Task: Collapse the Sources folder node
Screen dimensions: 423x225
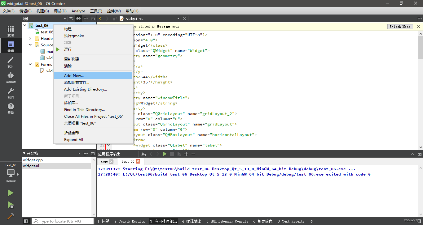Action: [30, 45]
